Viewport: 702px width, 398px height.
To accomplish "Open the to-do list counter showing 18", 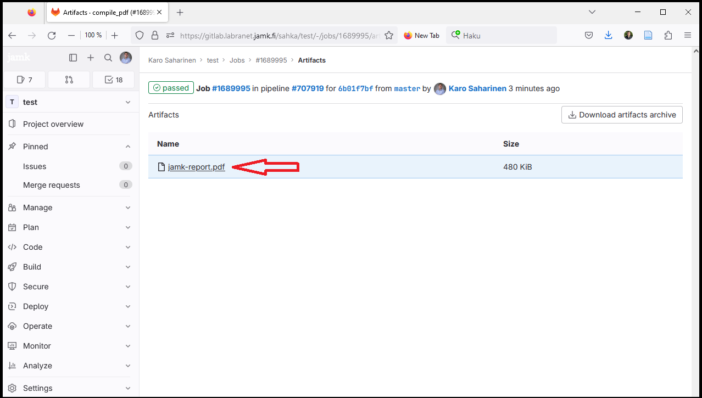I will pyautogui.click(x=113, y=80).
